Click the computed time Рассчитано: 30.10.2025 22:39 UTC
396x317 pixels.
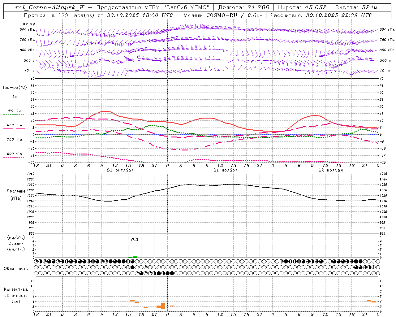[x=321, y=15]
